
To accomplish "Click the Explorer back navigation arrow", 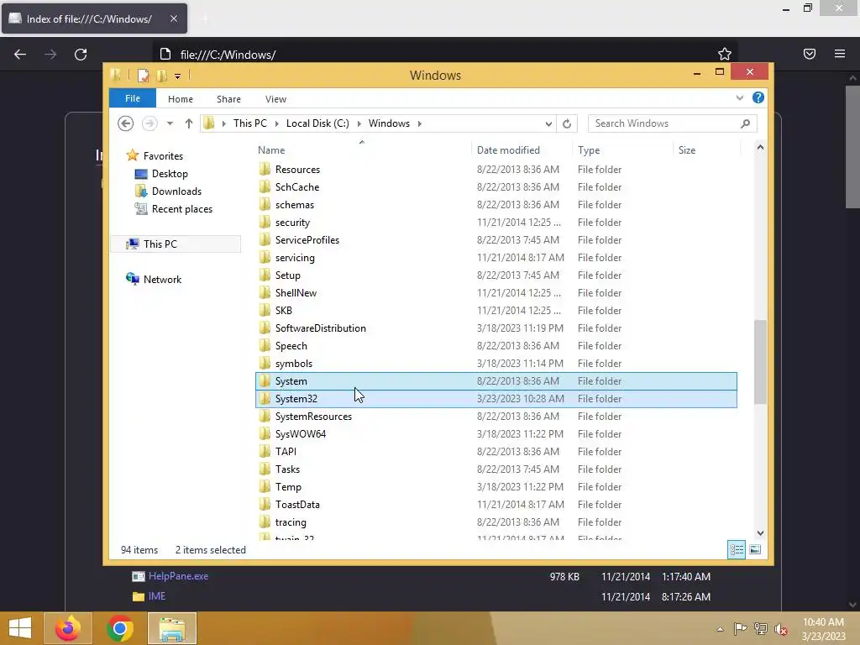I will 126,123.
